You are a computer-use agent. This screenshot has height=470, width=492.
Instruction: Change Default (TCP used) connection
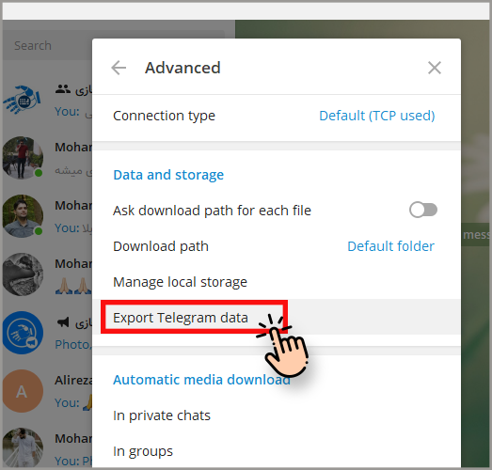377,116
